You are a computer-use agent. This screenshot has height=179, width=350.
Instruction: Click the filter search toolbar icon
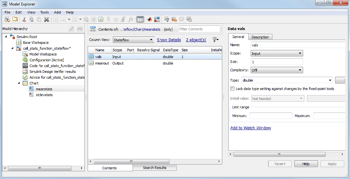167,19
